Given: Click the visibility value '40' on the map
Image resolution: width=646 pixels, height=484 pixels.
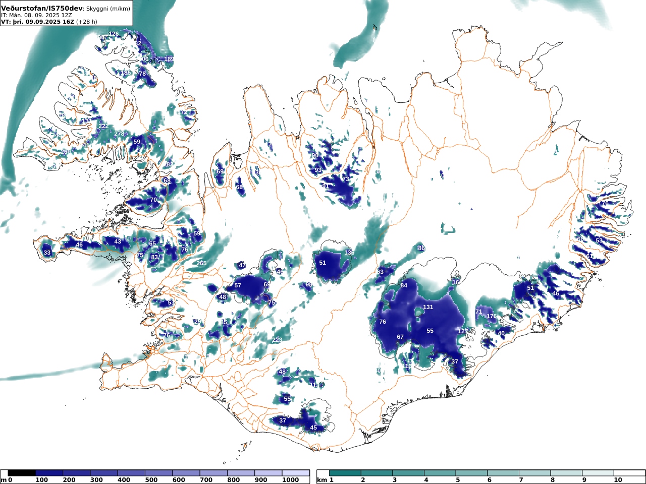Looking at the screenshot, I should (x=501, y=333).
